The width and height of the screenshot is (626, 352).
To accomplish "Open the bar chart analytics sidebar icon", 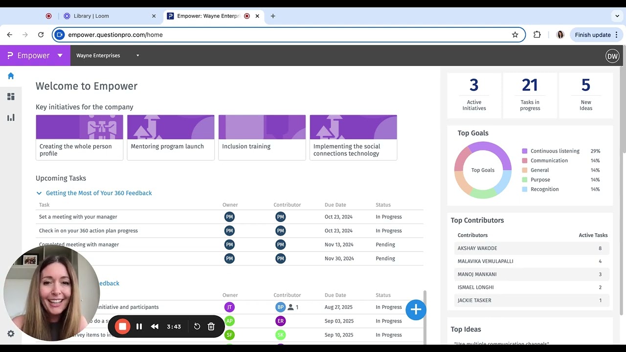I will tap(11, 117).
